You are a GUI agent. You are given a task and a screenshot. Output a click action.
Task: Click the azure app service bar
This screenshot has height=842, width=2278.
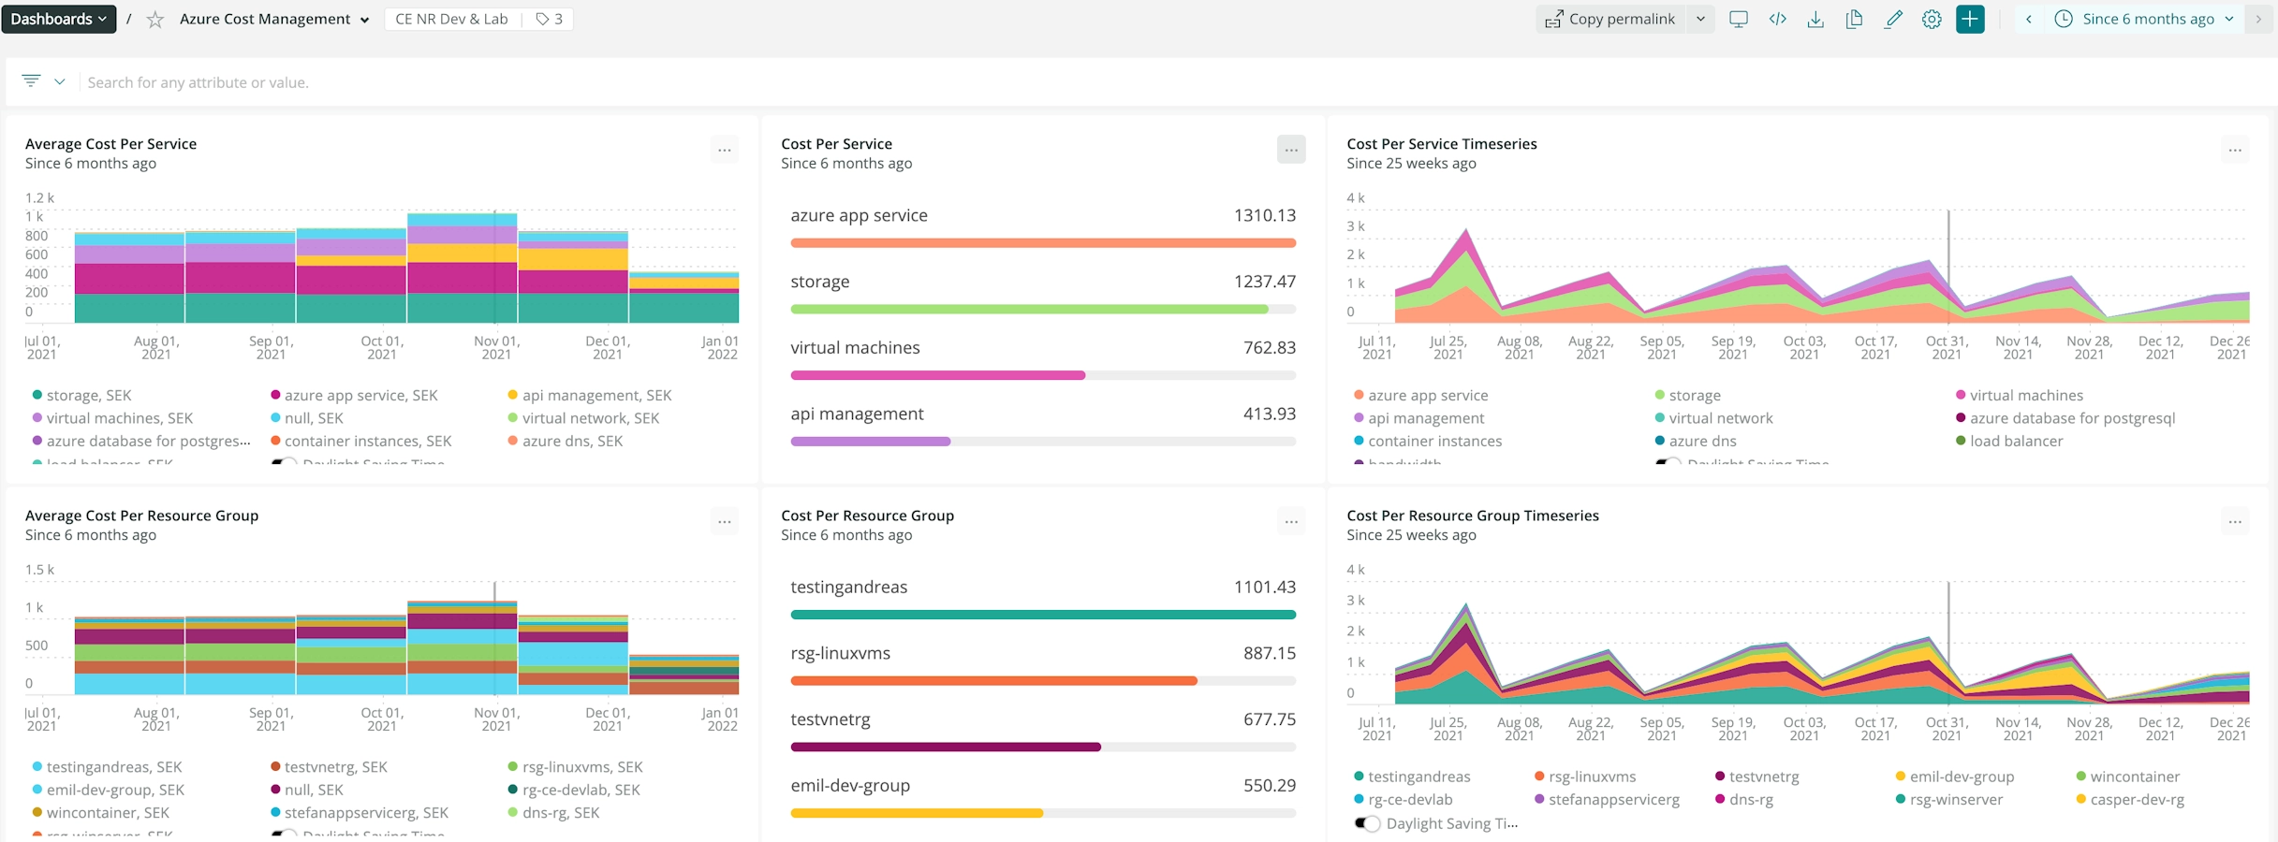pos(1043,243)
